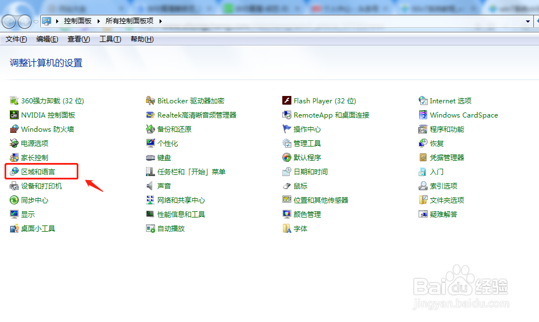
Task: Open the 工具(T) menu
Action: pyautogui.click(x=110, y=39)
